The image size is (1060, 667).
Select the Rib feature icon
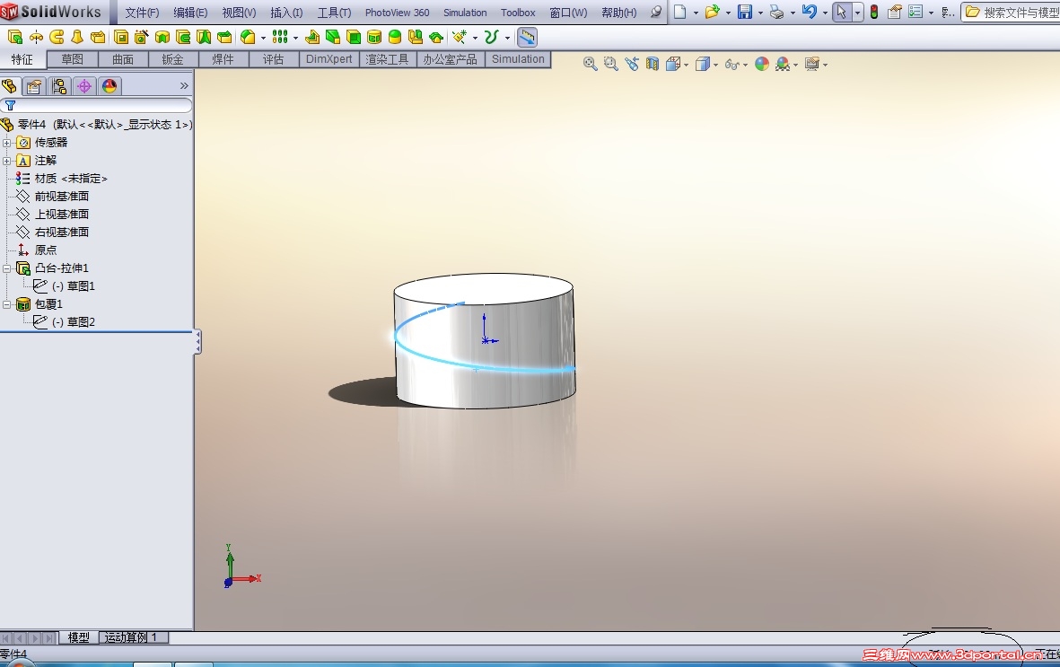[x=311, y=37]
